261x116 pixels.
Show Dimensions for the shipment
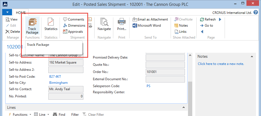74,26
